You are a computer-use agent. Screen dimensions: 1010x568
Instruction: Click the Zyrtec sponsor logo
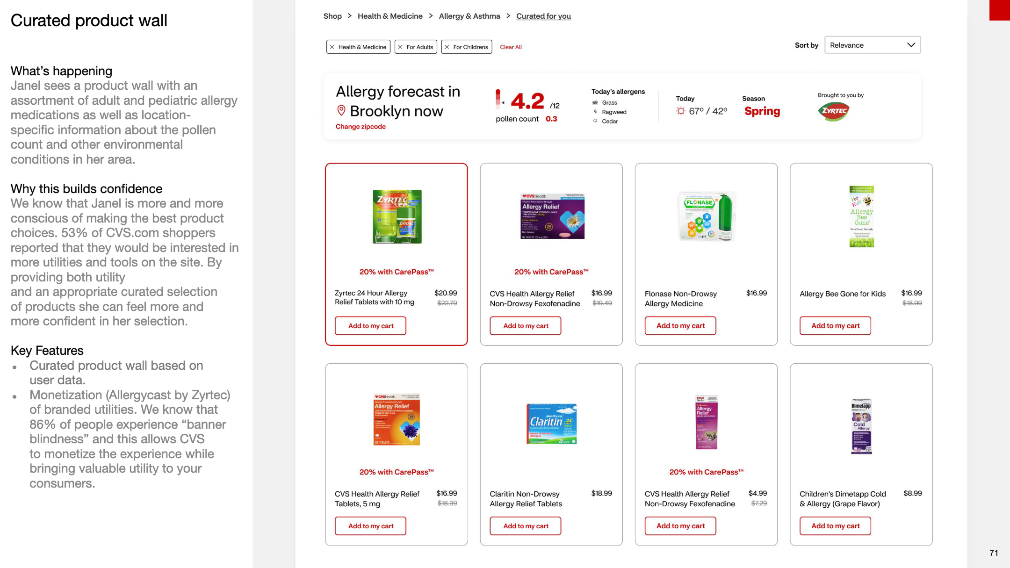[x=833, y=111]
